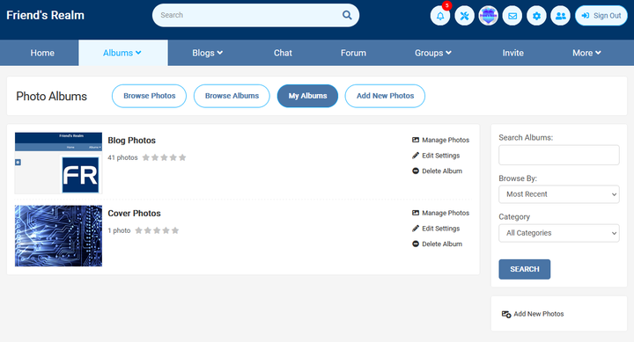Open the settings gear icon
The height and width of the screenshot is (342, 634).
point(536,16)
